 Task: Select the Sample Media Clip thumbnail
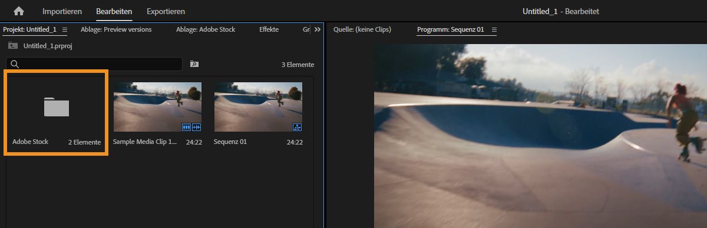157,107
